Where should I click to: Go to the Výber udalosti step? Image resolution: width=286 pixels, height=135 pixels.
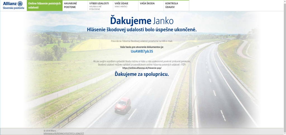click(x=99, y=6)
